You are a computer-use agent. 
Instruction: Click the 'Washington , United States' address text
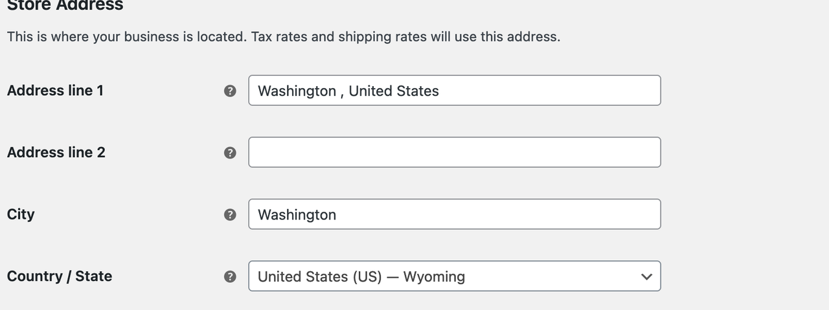click(x=348, y=91)
